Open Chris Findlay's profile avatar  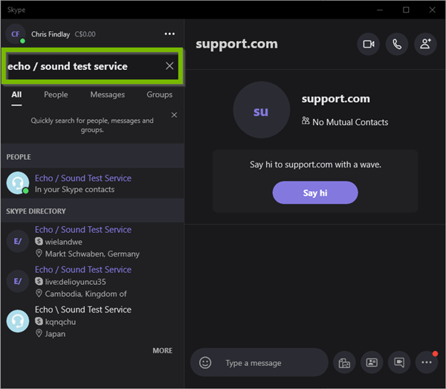point(16,34)
